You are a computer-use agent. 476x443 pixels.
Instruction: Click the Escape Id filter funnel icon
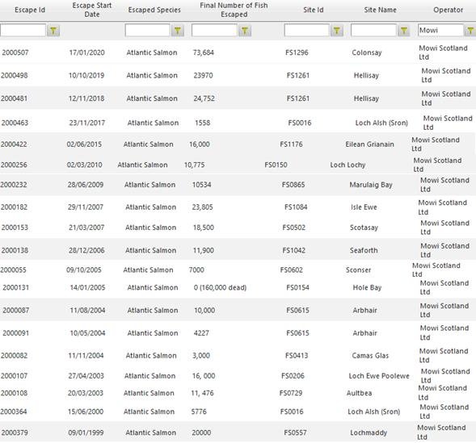(53, 31)
